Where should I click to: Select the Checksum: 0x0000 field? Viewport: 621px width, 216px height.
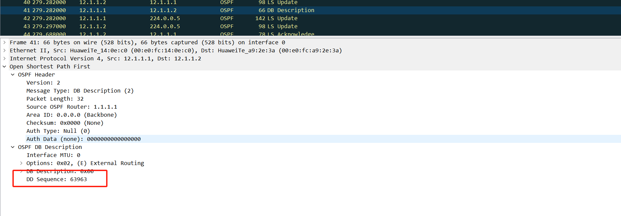click(65, 123)
